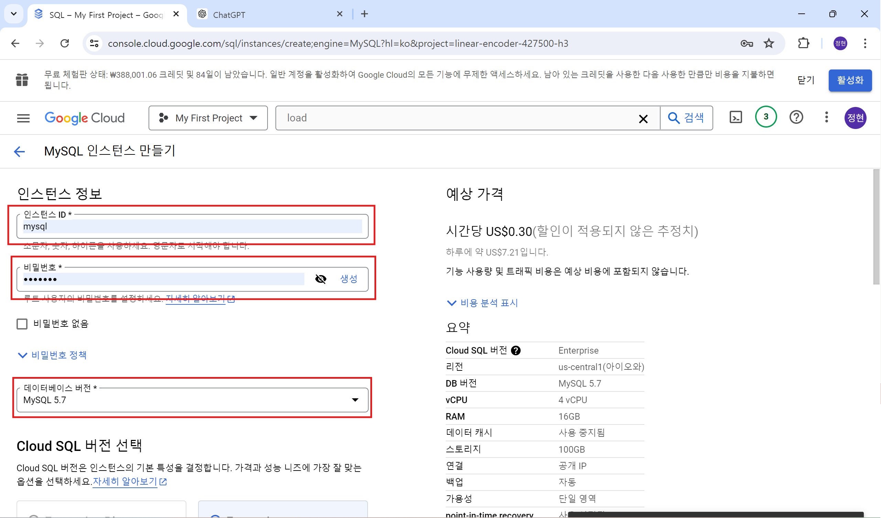
Task: Click the 자동 backup value
Action: [567, 482]
